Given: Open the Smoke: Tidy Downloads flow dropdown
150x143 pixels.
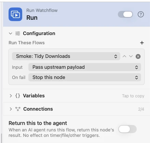Looking at the screenshot, I should [x=66, y=56].
